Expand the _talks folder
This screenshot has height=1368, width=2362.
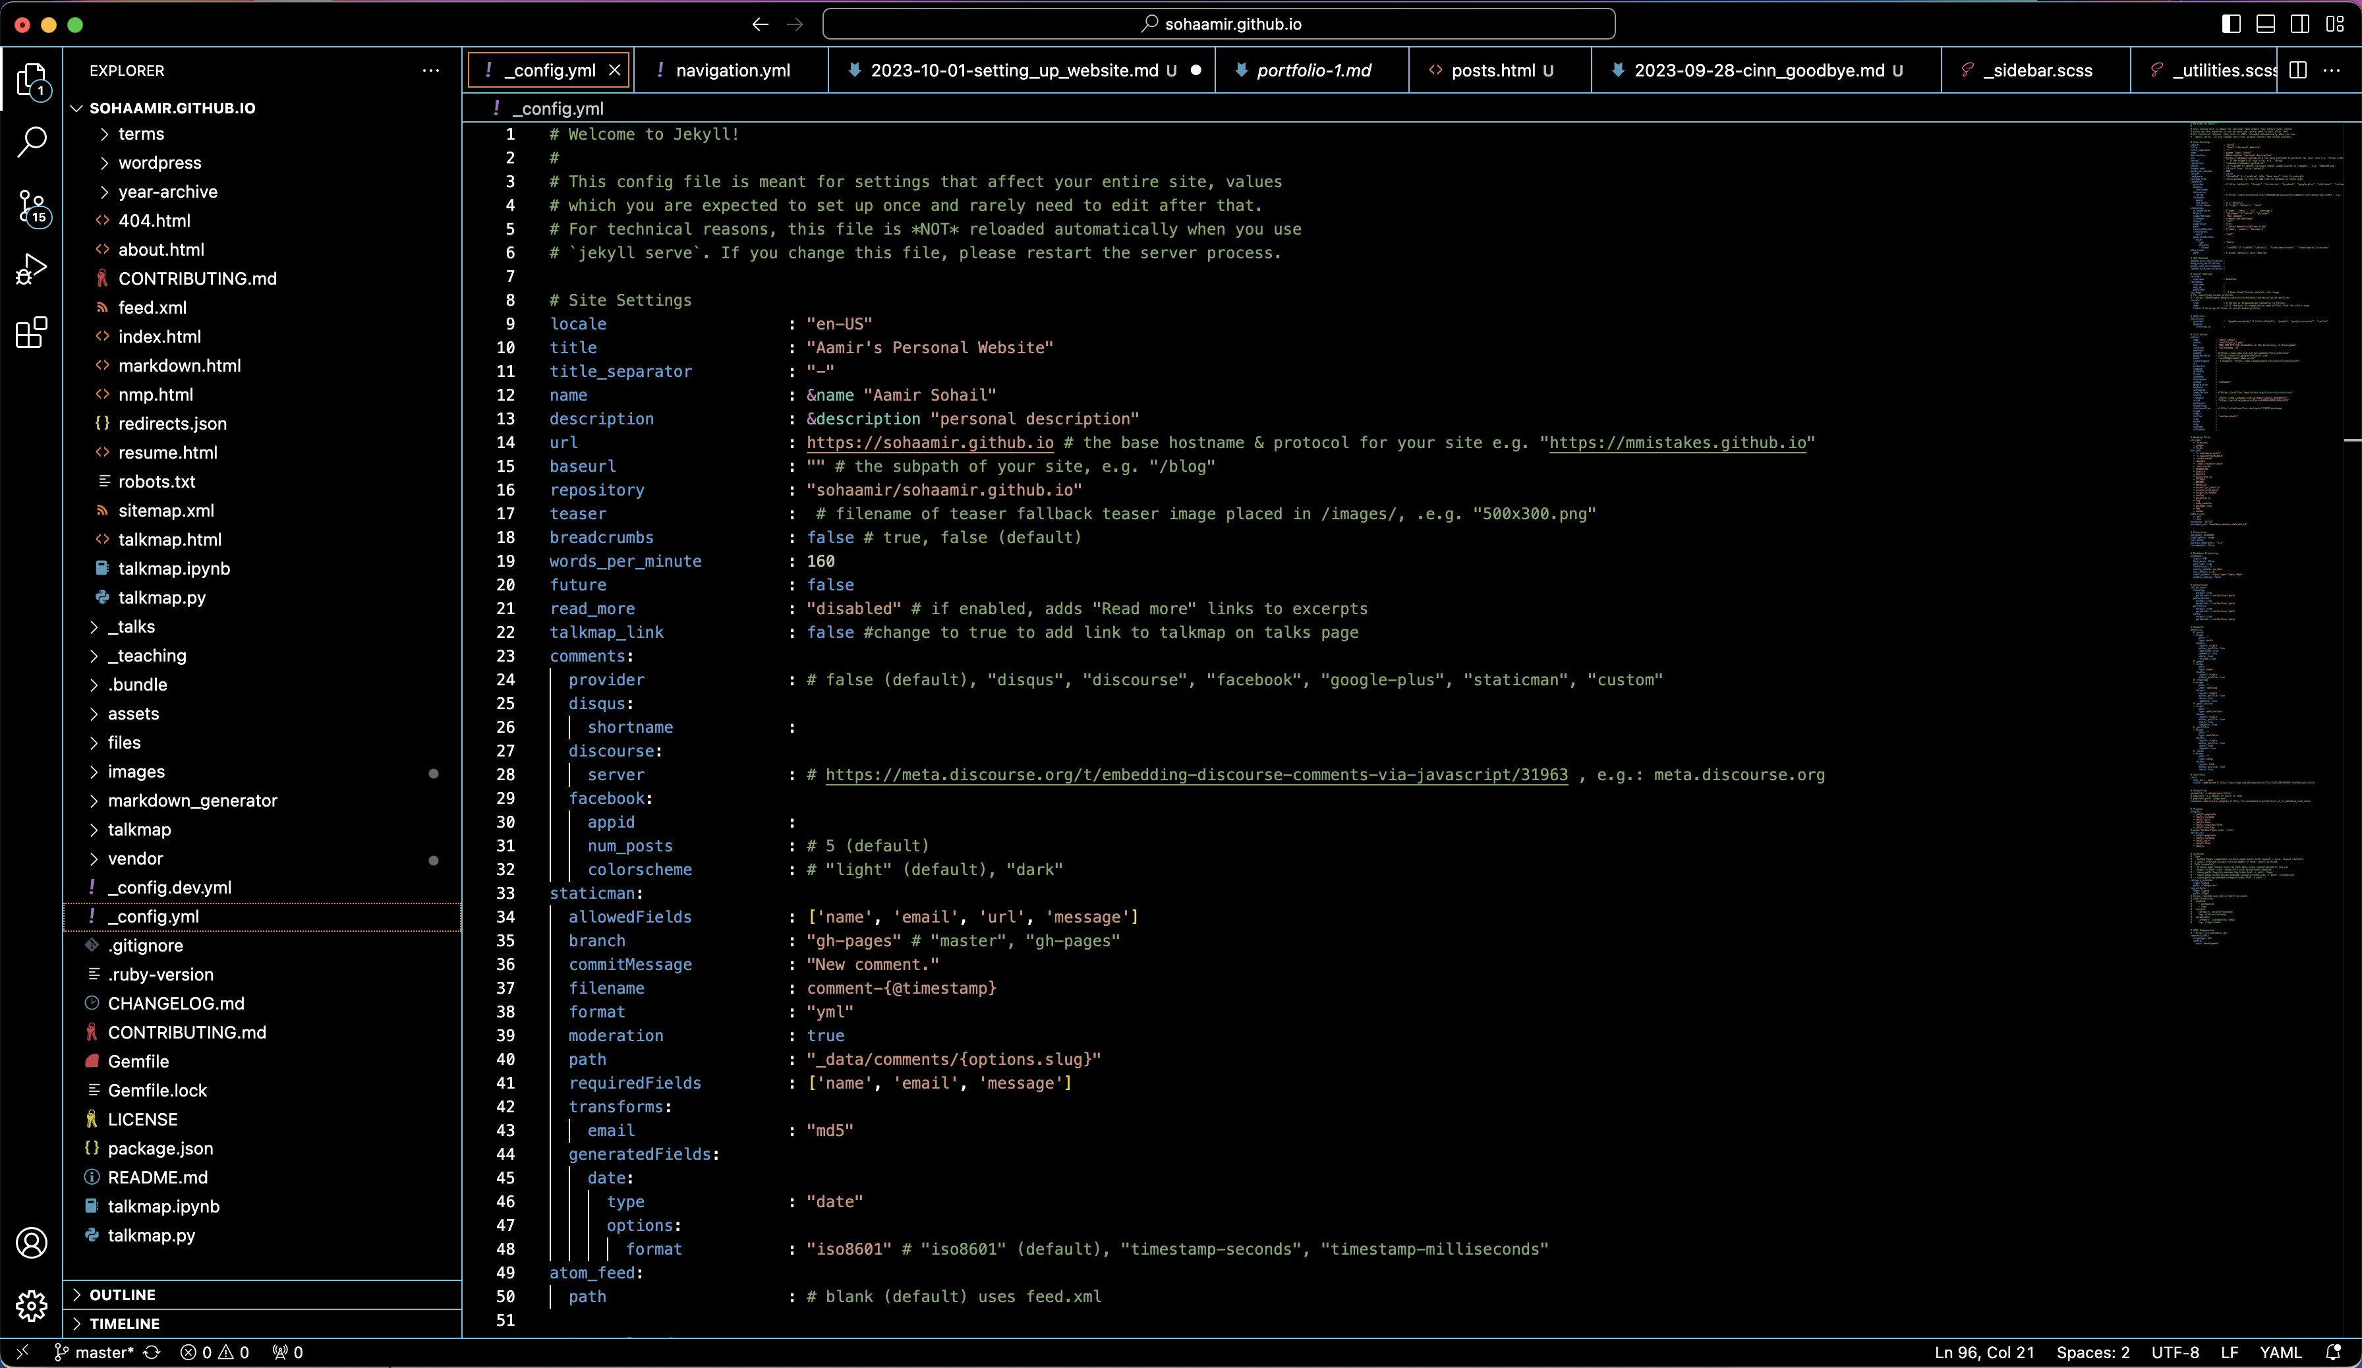coord(133,626)
